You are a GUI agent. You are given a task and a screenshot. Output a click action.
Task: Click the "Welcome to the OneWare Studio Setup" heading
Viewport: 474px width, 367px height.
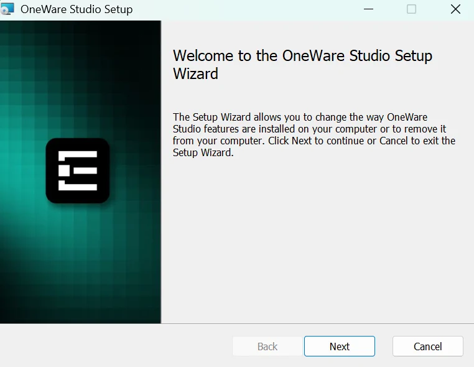302,55
